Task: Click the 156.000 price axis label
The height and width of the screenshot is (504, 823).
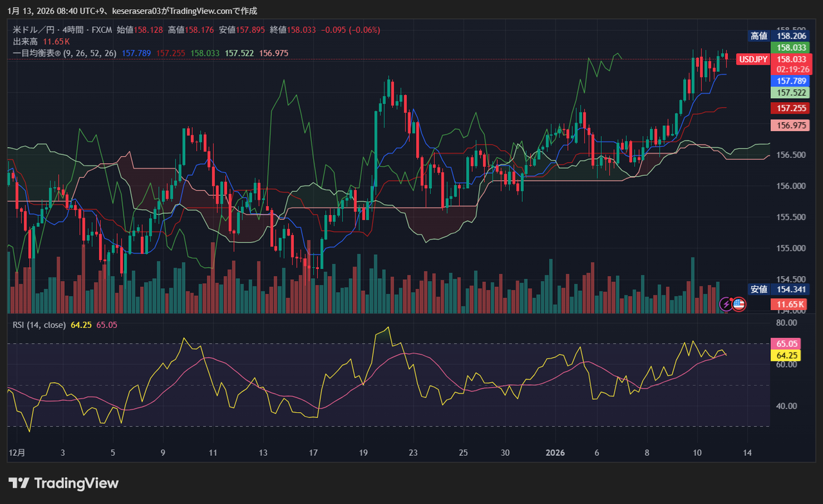Action: click(791, 186)
